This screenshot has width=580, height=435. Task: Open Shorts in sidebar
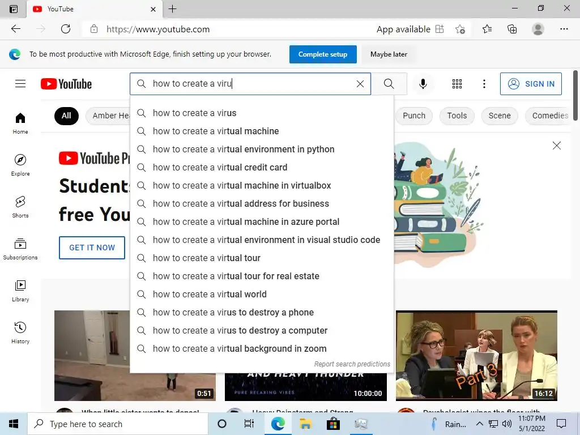[x=20, y=207]
